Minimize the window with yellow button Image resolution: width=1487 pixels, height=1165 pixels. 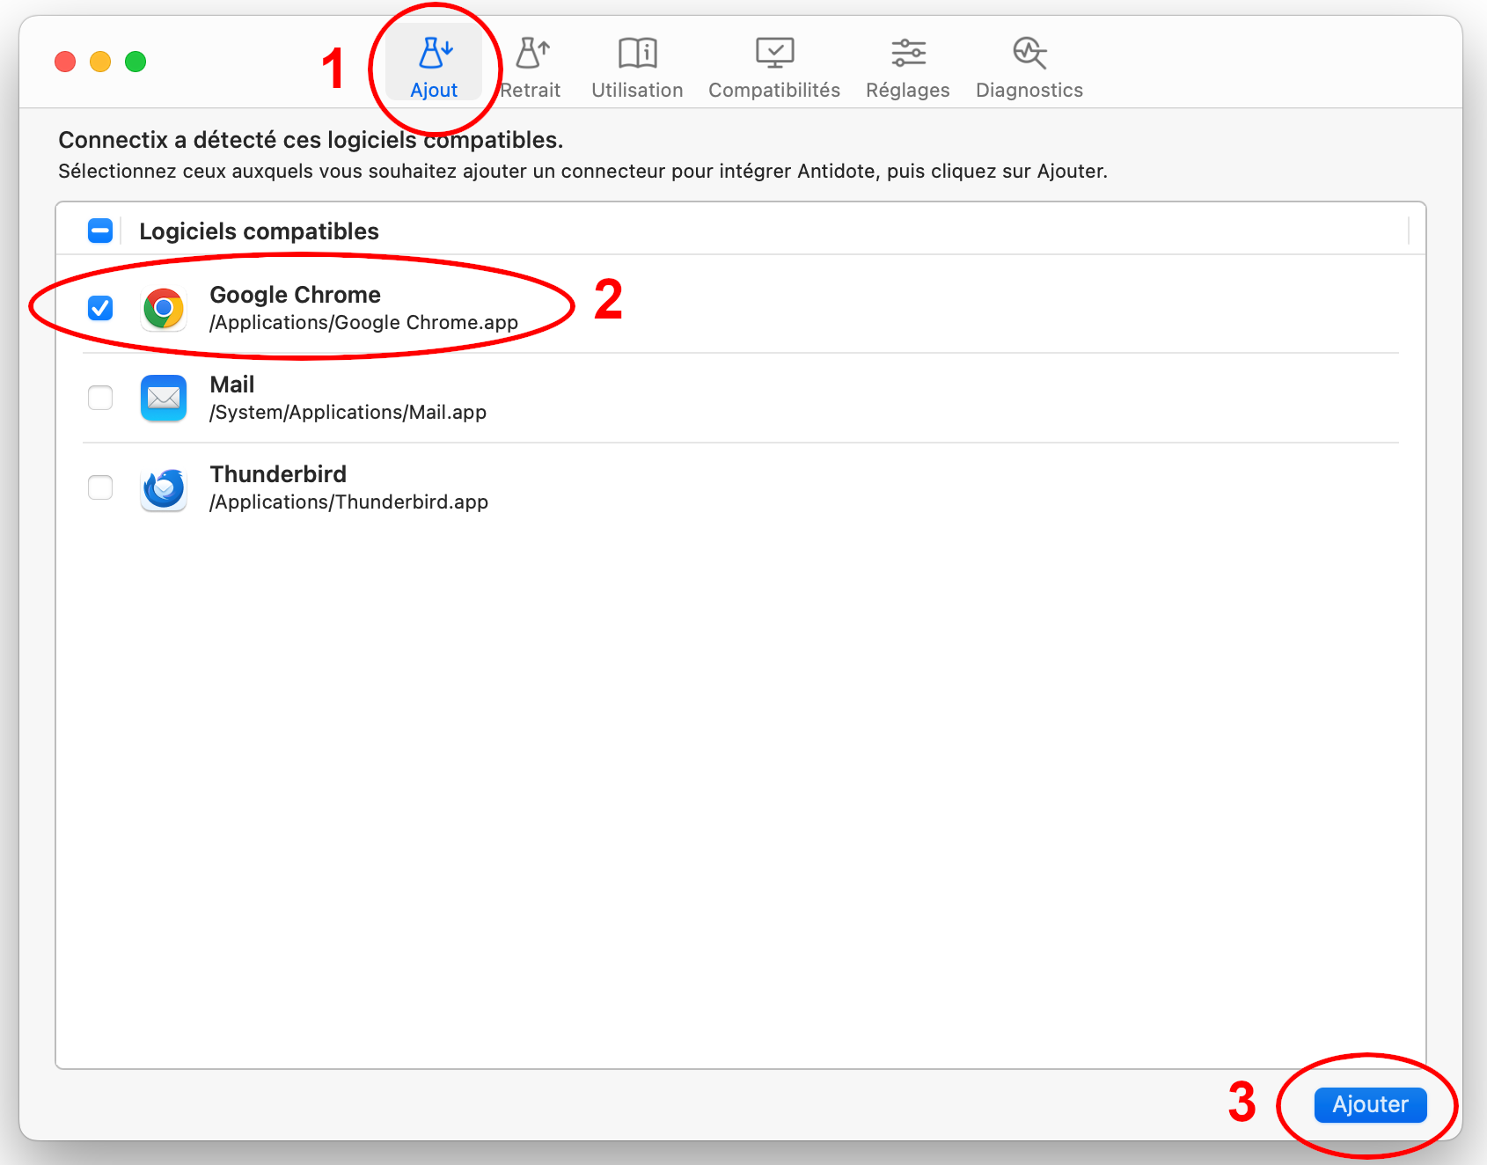coord(100,62)
